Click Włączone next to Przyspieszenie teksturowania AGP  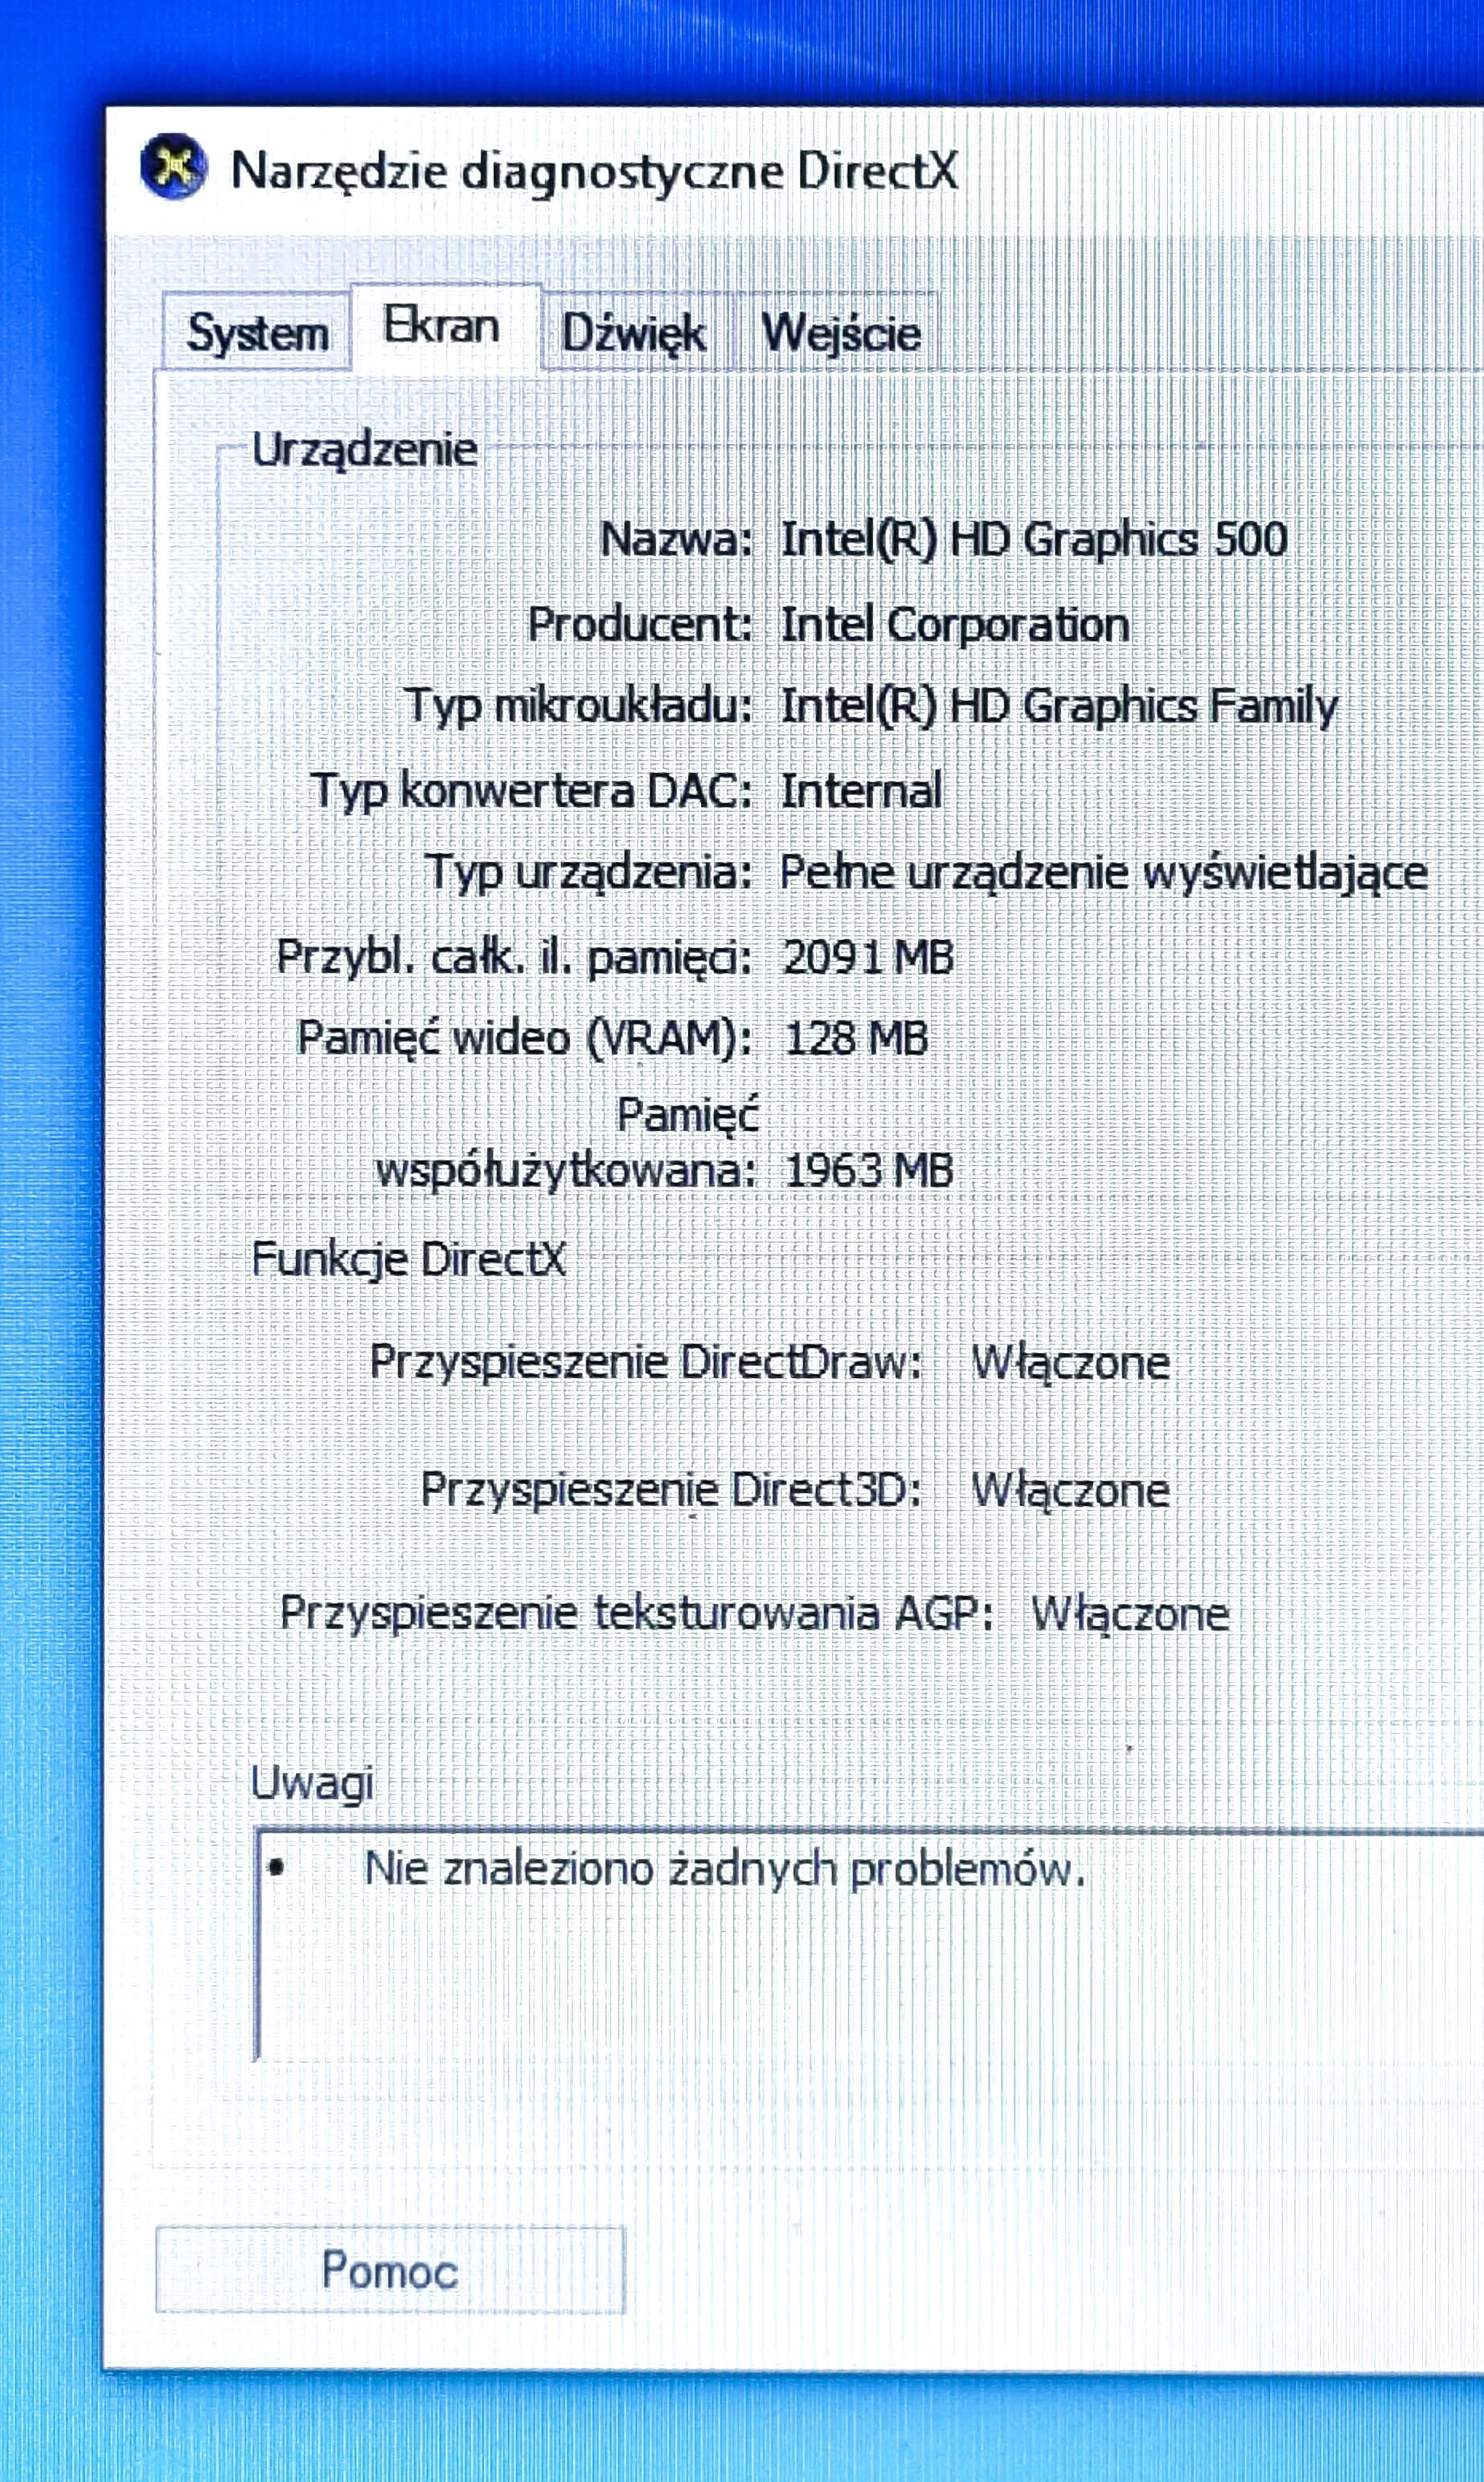[1130, 1614]
